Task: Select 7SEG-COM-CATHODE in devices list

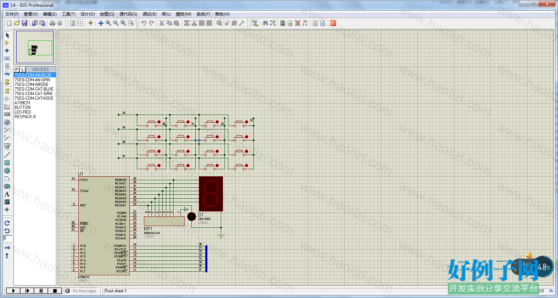Action: tap(35, 98)
